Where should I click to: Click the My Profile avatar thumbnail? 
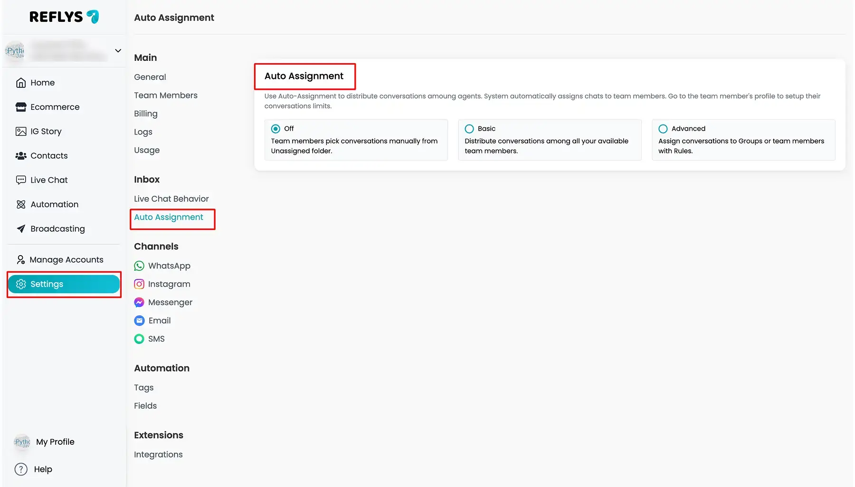tap(22, 442)
